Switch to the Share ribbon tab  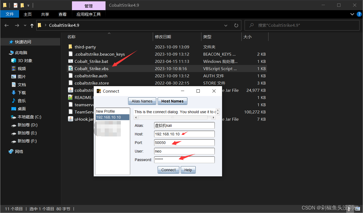(x=45, y=14)
